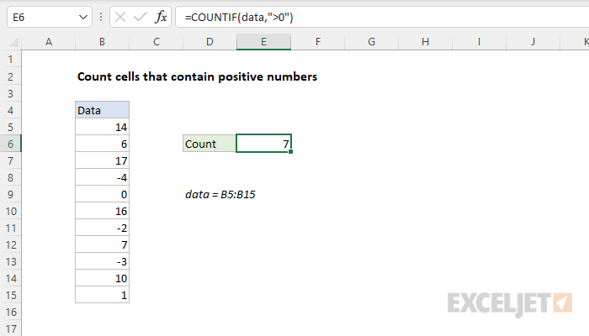Select row 11 header
This screenshot has width=589, height=336.
pos(10,228)
